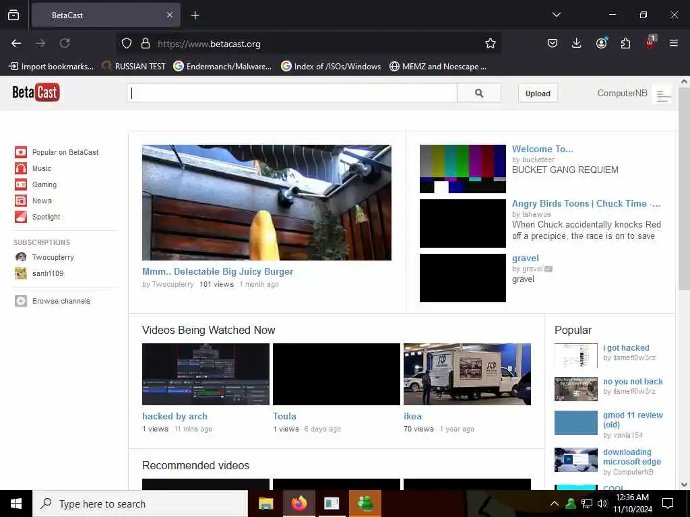
Task: Open the Index of /ISOs/Windows bookmark
Action: pyautogui.click(x=331, y=67)
